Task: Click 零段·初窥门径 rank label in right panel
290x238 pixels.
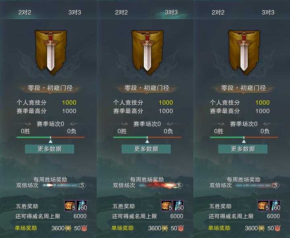Action: [x=244, y=88]
